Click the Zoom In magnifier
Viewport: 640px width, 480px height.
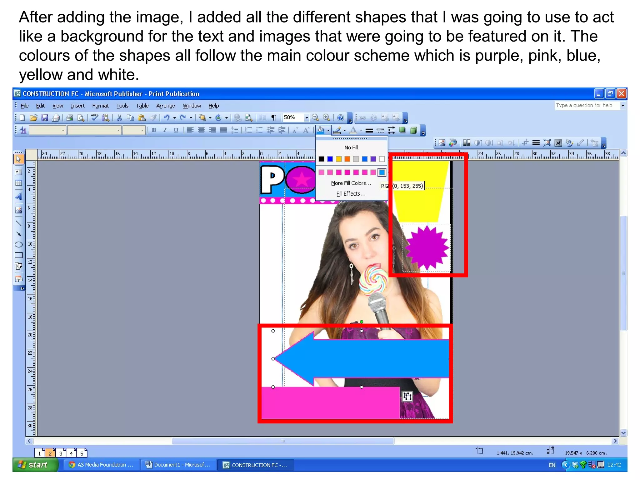tap(326, 118)
